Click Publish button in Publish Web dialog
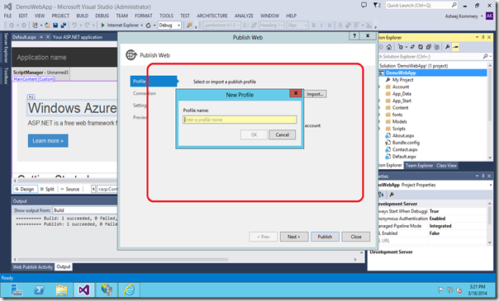The width and height of the screenshot is (499, 301). click(325, 237)
